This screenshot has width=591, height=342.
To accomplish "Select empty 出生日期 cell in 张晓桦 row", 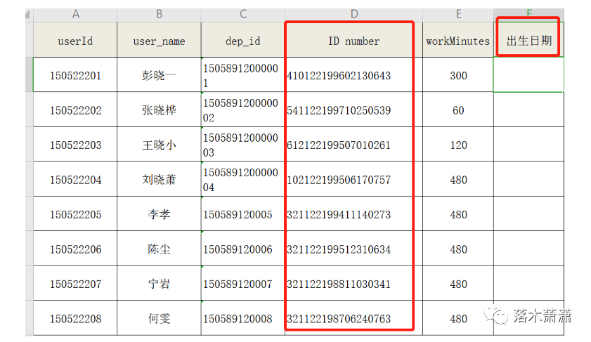I will coord(529,110).
